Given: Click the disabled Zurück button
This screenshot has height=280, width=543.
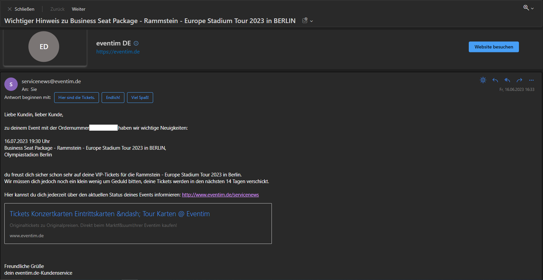Looking at the screenshot, I should (58, 9).
